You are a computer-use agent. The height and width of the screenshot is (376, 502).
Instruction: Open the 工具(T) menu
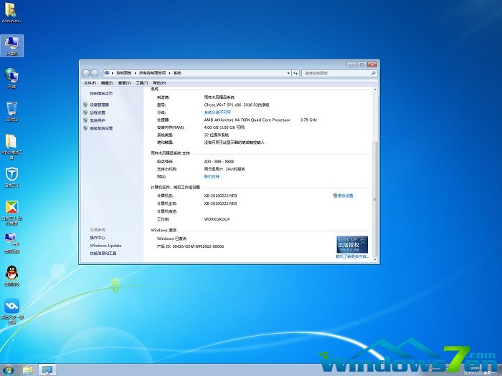141,83
